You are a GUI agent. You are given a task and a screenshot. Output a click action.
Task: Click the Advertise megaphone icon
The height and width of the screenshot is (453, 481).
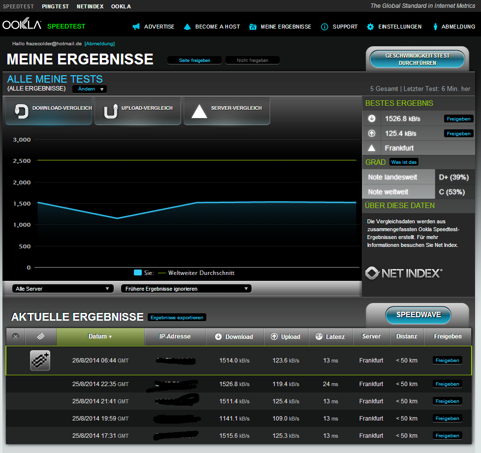click(x=136, y=27)
